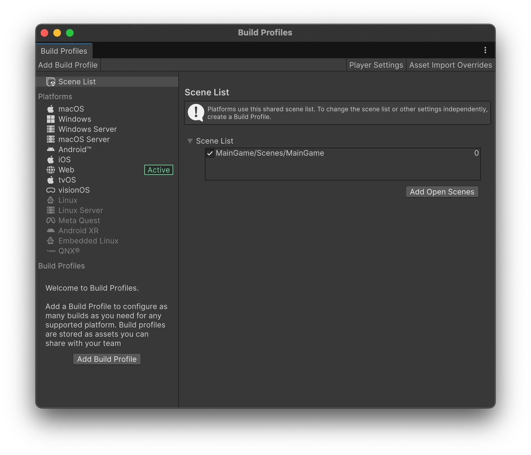Click the exclamation info icon
The image size is (531, 455).
point(196,113)
